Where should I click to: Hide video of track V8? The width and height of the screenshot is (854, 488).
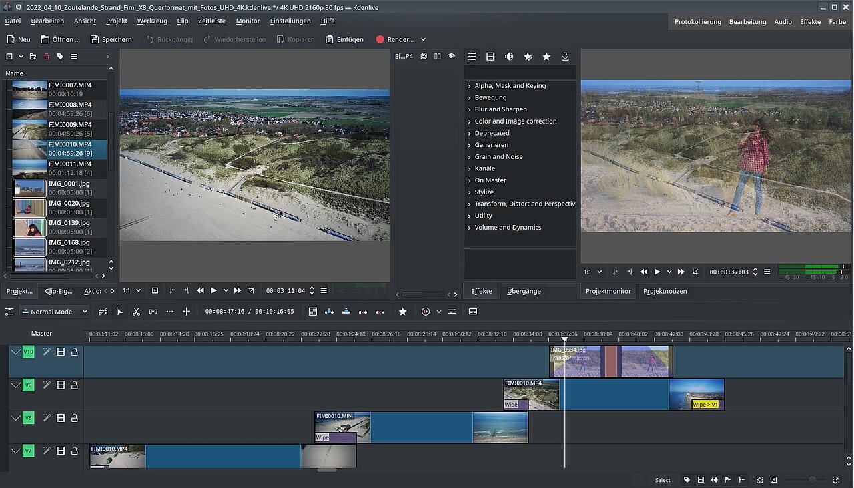(61, 418)
